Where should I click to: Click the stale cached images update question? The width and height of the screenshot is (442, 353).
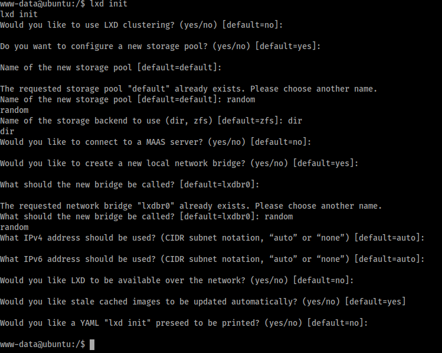coord(203,302)
